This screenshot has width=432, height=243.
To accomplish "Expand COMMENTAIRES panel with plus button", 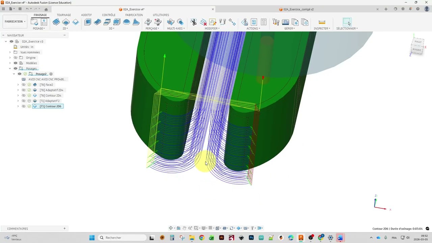I will pos(64,228).
